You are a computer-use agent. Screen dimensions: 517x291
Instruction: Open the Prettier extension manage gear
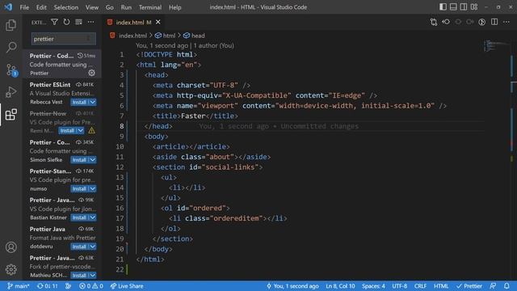click(91, 73)
